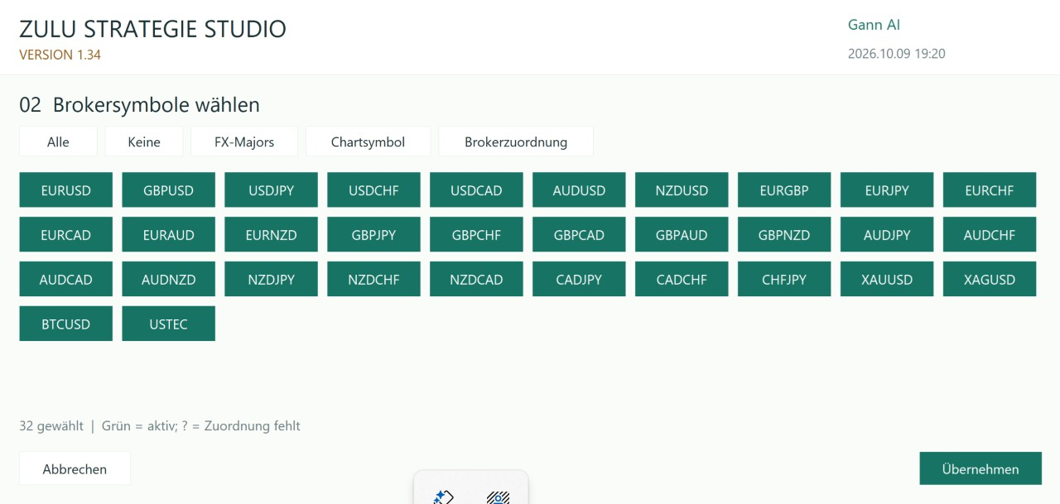
Task: Click the Gann AI label
Action: tap(874, 25)
